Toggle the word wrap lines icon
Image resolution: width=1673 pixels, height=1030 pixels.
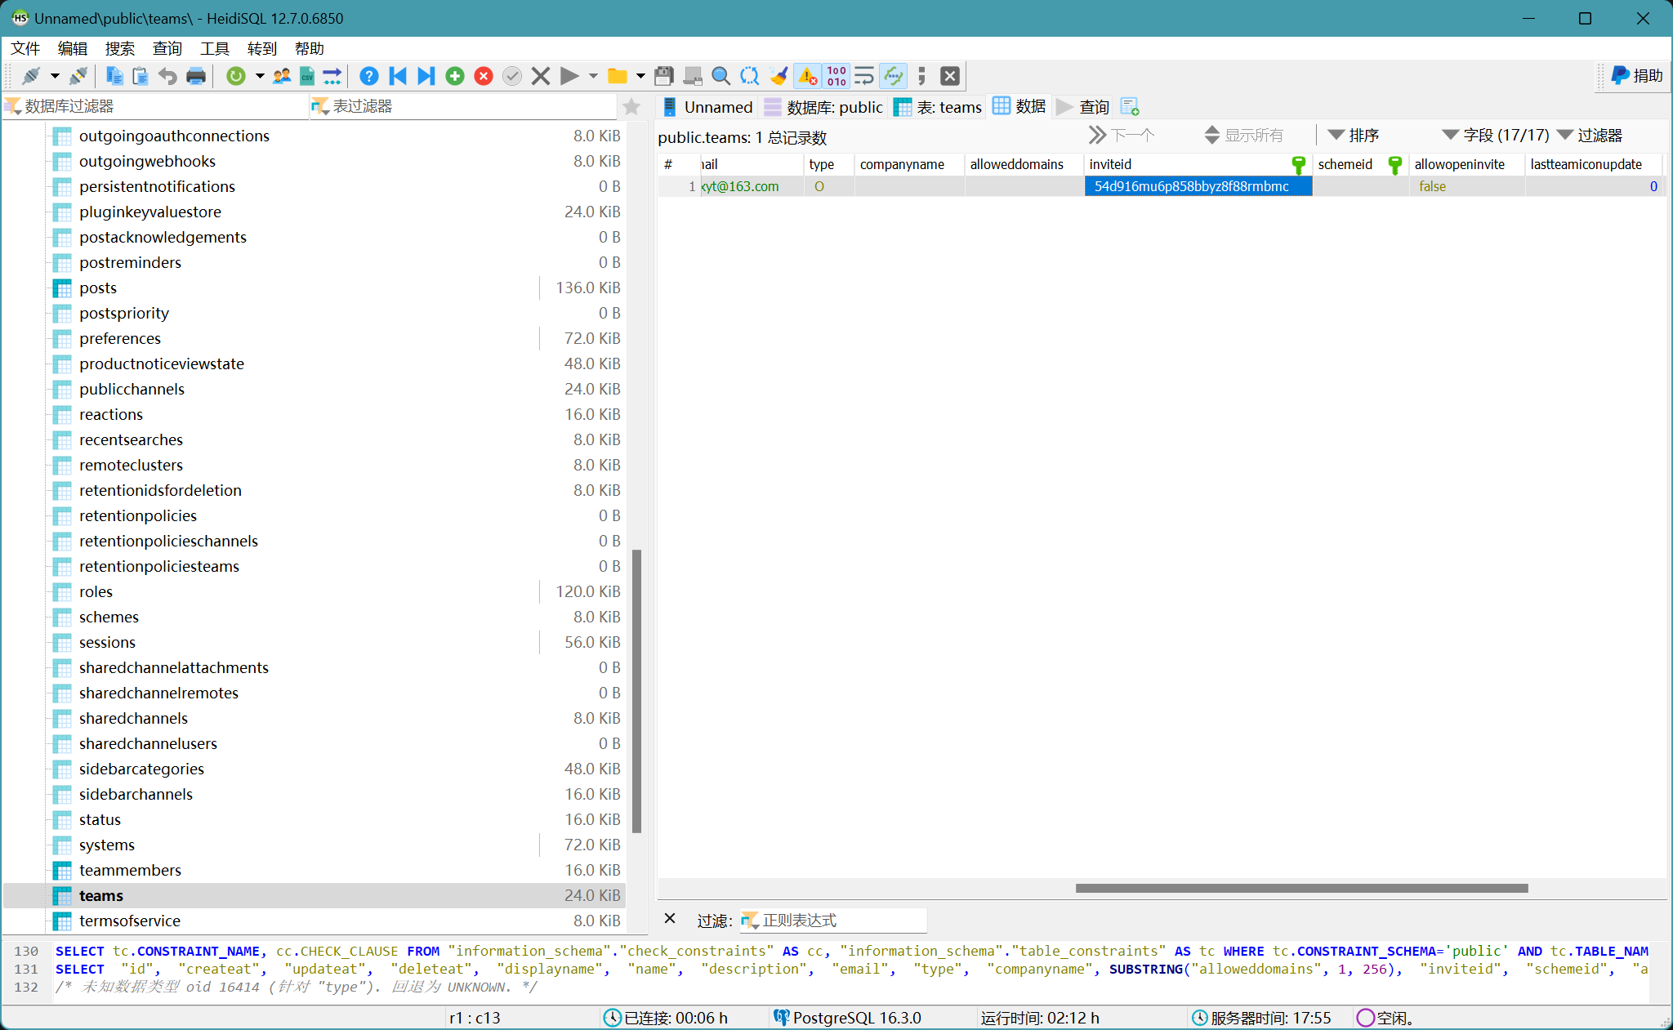tap(864, 76)
